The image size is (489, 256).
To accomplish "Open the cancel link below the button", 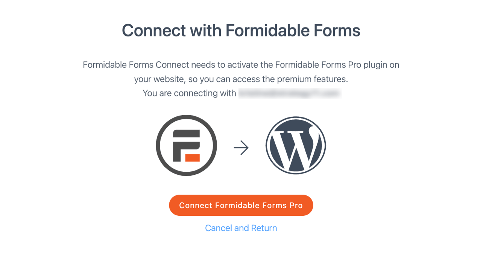I will (241, 228).
